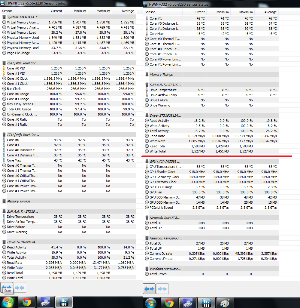Image resolution: width=300 pixels, height=308 pixels.
Task: Select S.M.A.R.T.: ST316… group in left window
Action: click(68, 211)
